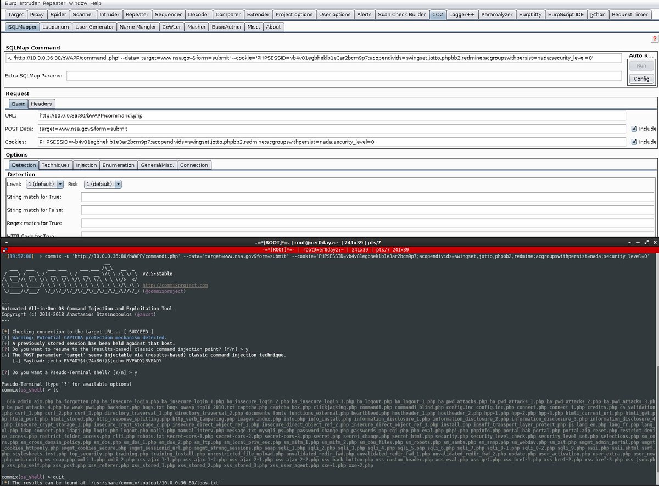This screenshot has height=486, width=659.
Task: Open the Intruder menu in menu bar
Action: point(30,3)
